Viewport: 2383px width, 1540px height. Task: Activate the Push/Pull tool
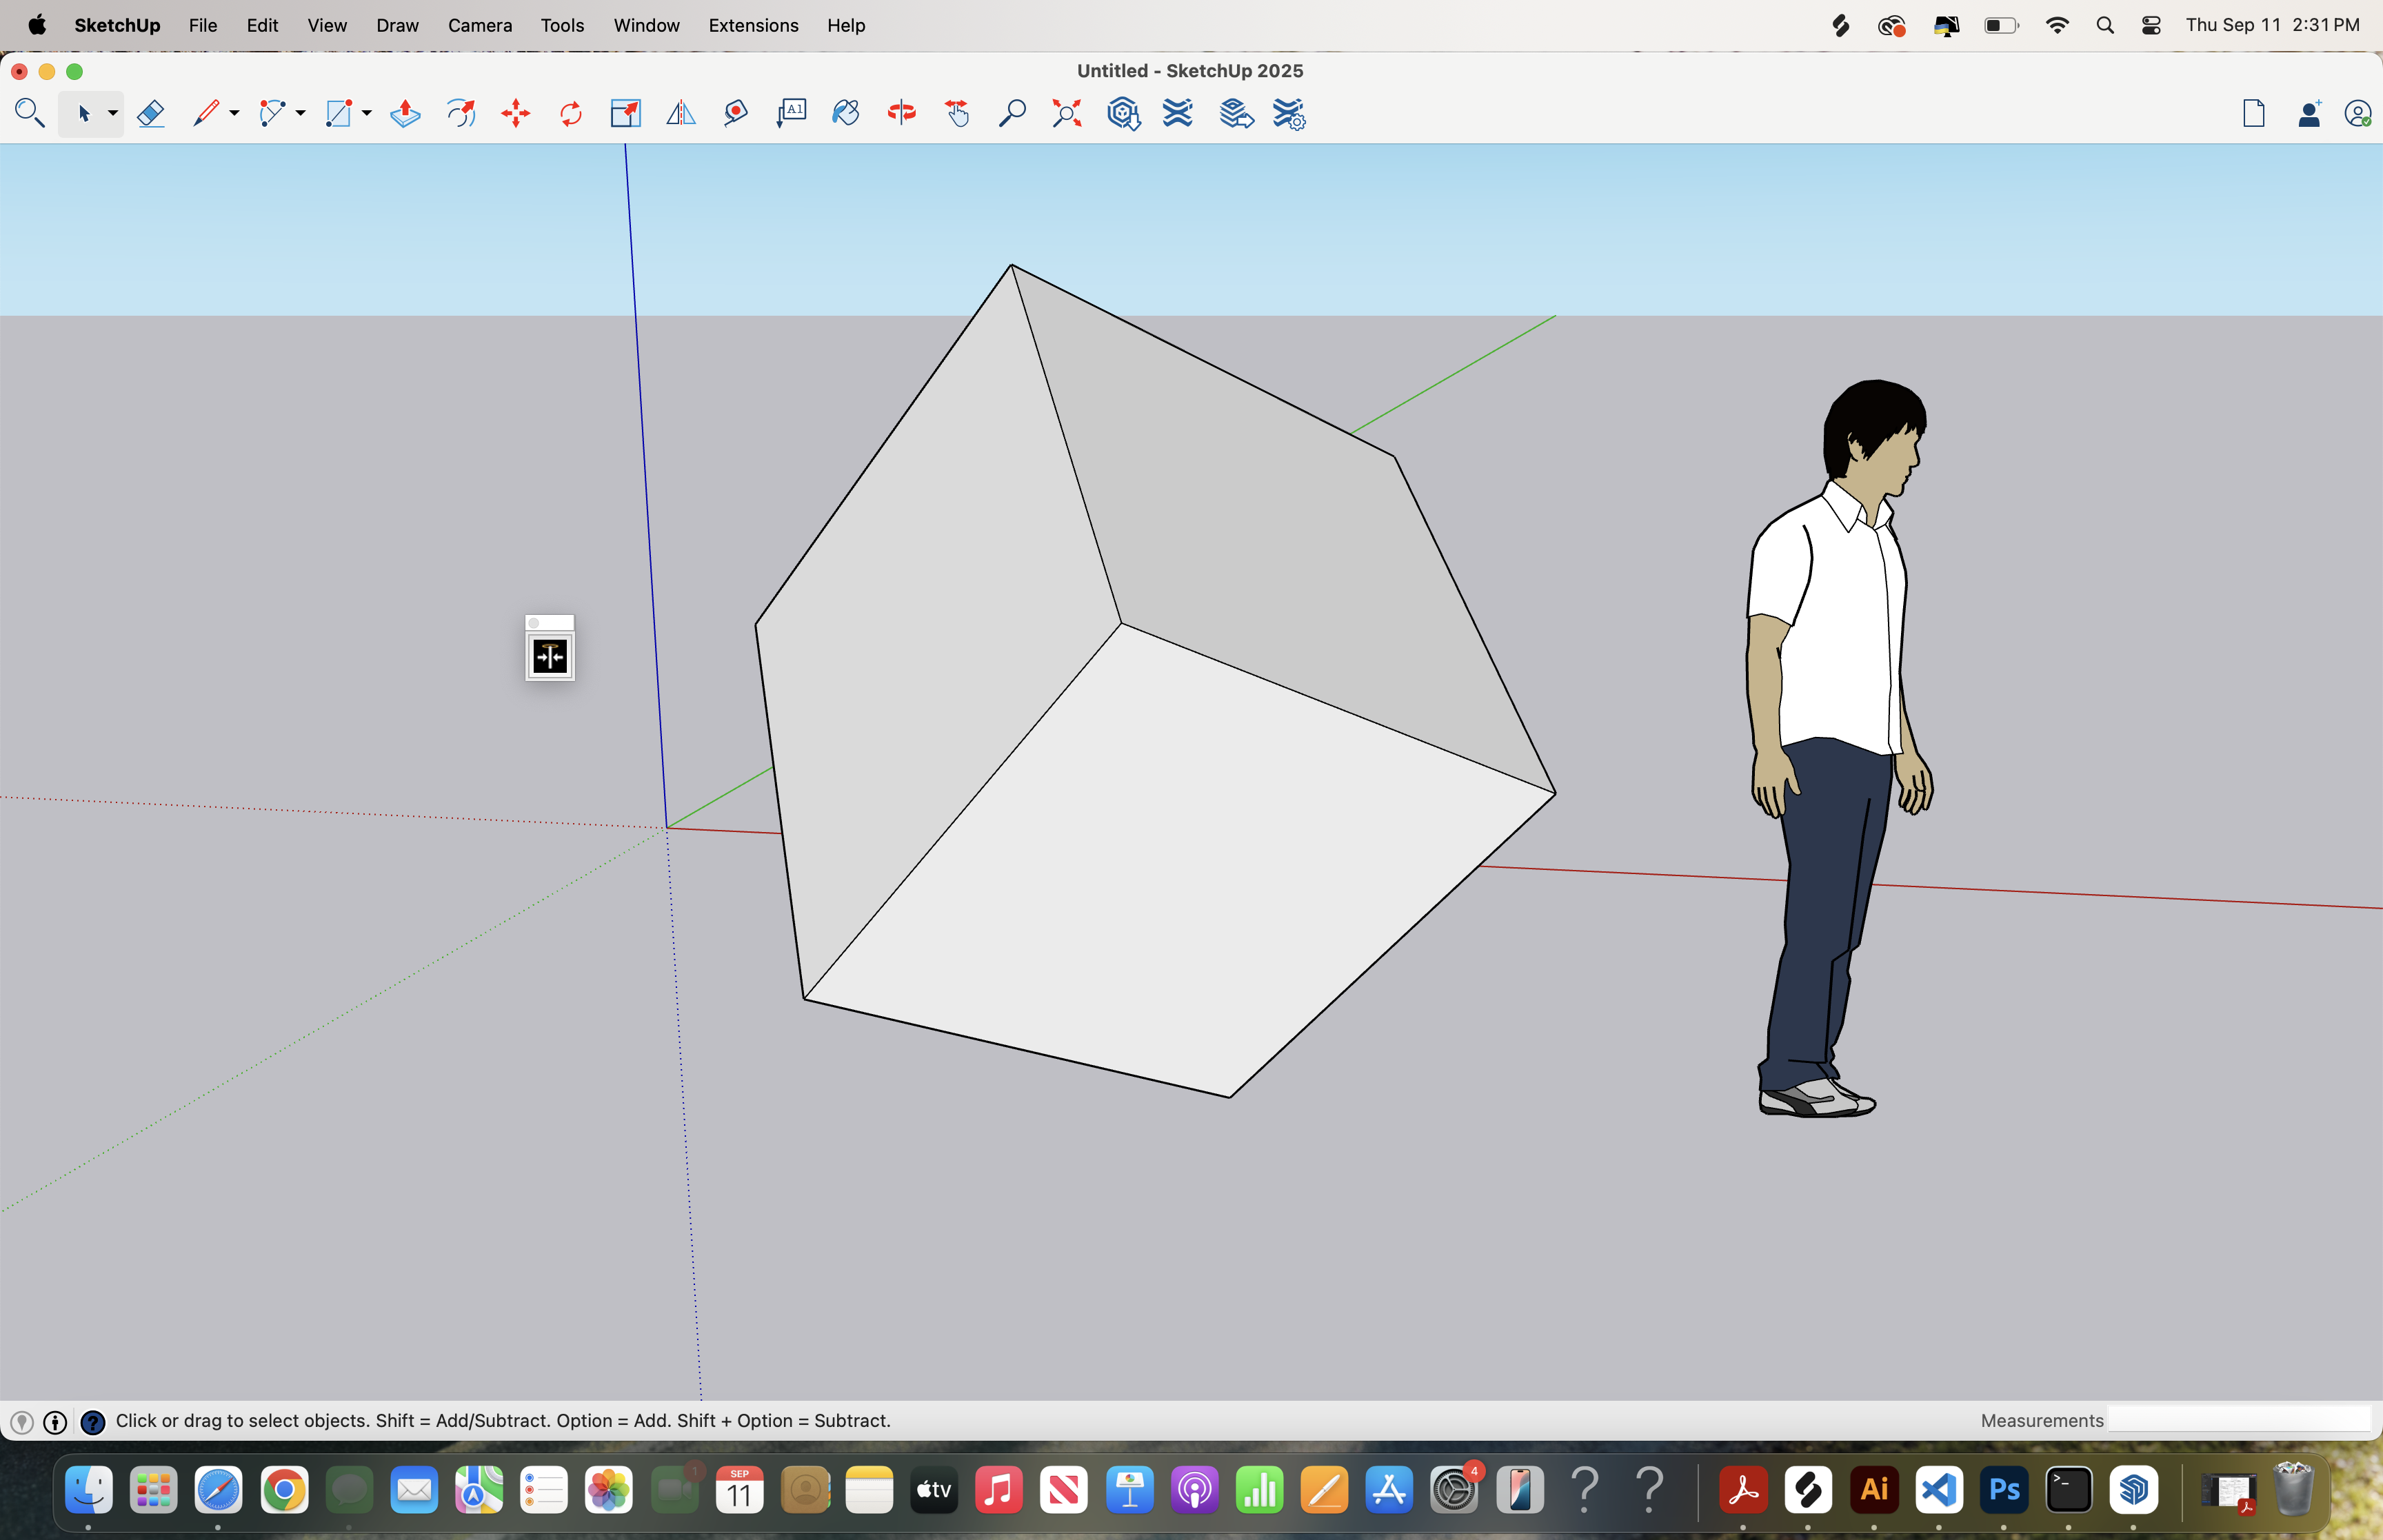tap(406, 113)
